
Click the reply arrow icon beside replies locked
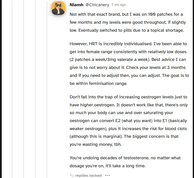(72, 176)
